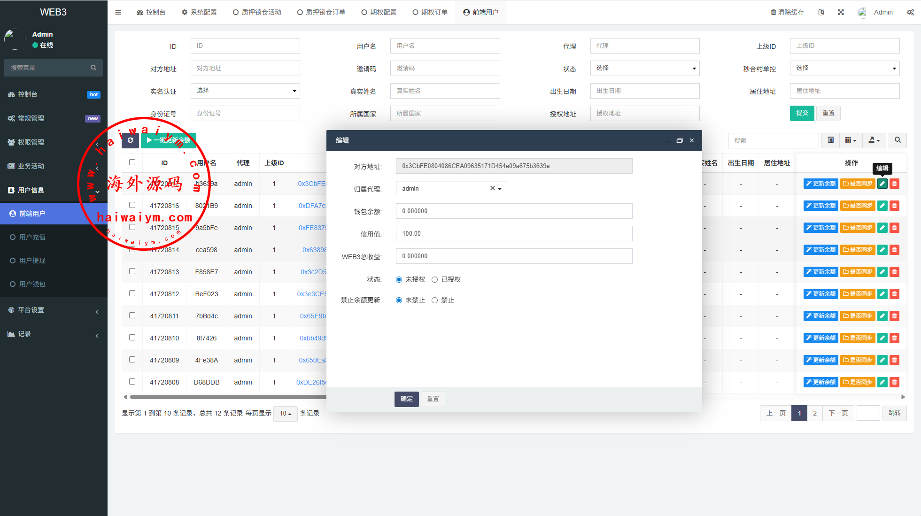This screenshot has width=921, height=516.
Task: Check the checkbox for user 41720812
Action: 132,293
